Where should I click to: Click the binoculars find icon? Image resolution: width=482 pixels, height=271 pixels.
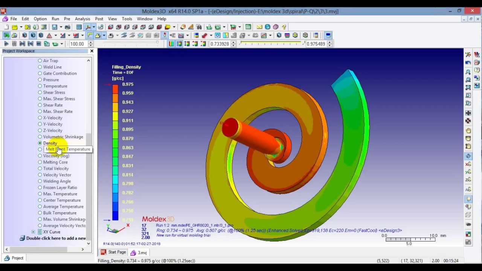pyautogui.click(x=199, y=27)
